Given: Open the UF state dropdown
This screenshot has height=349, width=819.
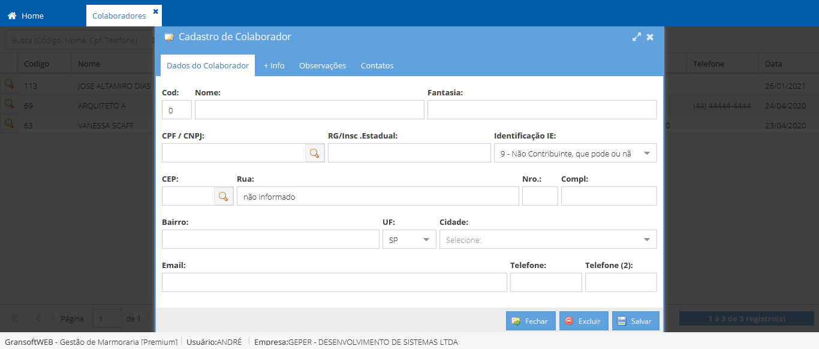Looking at the screenshot, I should click(x=409, y=239).
